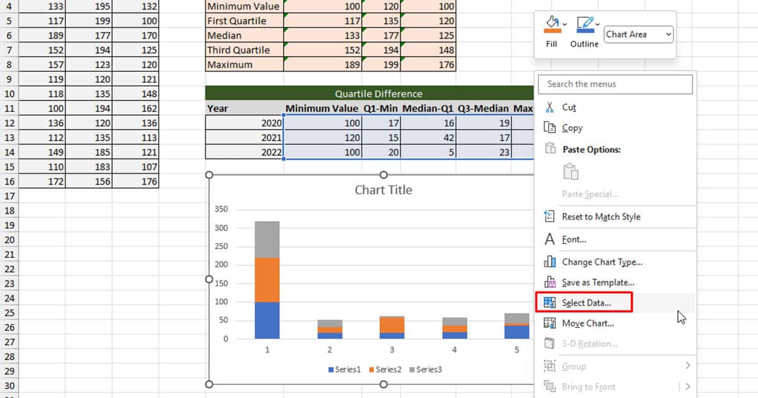Choose Bring to Front from the menu
This screenshot has width=758, height=398.
click(x=588, y=386)
